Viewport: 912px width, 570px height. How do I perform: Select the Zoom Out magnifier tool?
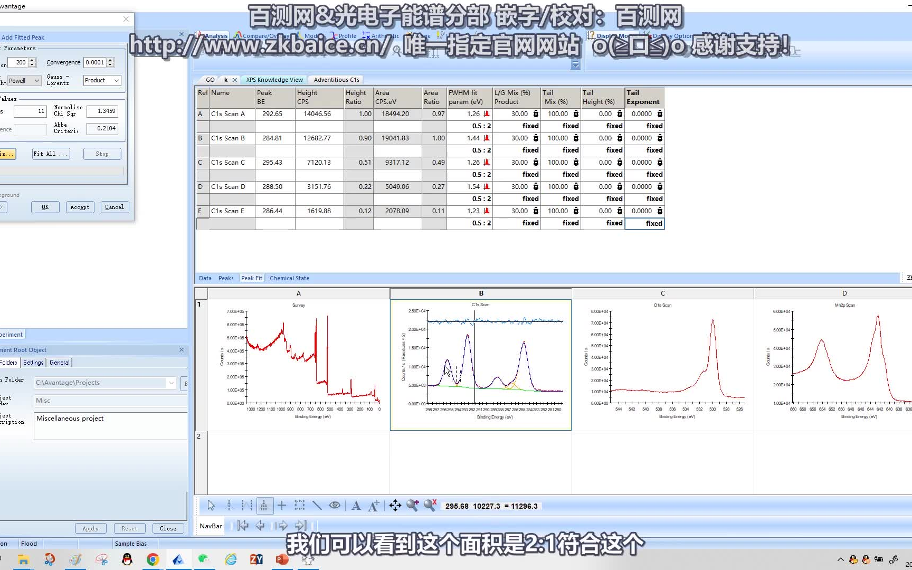point(429,505)
